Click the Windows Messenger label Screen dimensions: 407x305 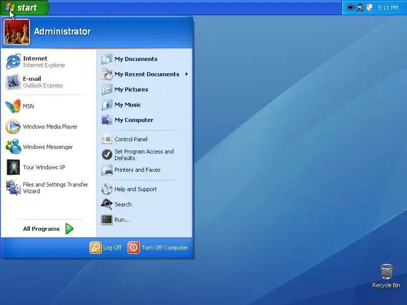(x=48, y=147)
